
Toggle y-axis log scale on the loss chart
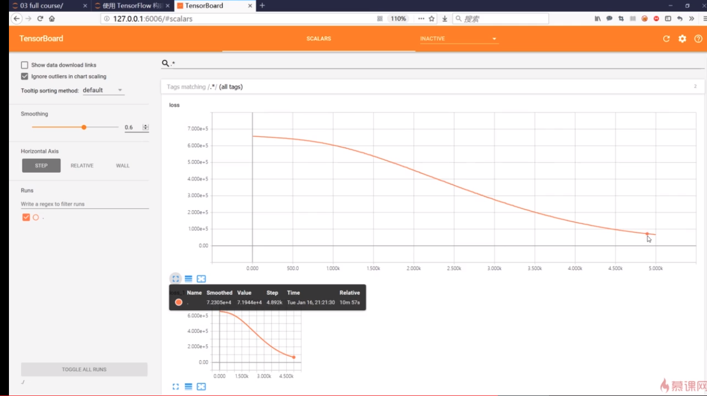pos(189,279)
